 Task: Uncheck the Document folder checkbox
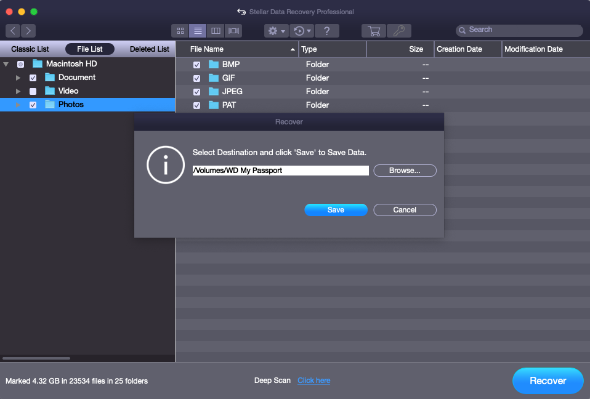coord(33,78)
